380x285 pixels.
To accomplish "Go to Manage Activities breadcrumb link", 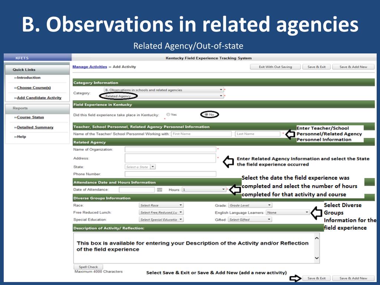I will coord(90,67).
